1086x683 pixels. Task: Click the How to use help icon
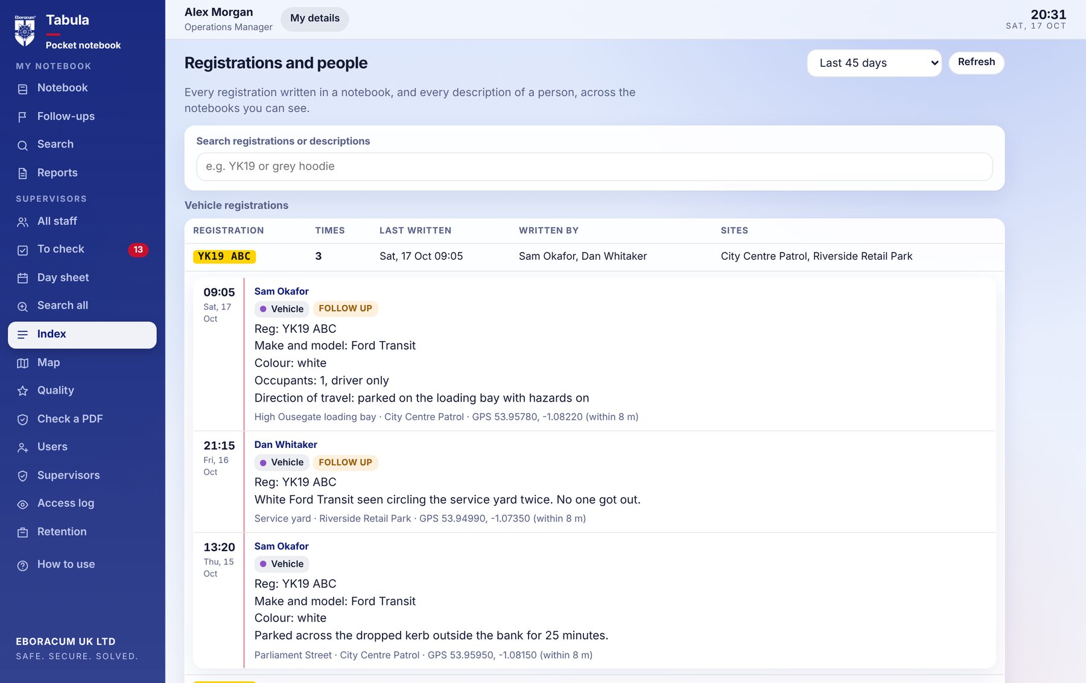(x=23, y=565)
